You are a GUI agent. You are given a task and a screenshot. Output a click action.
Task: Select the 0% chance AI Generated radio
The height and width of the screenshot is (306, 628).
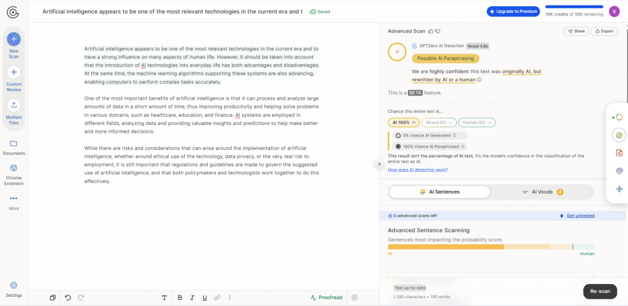(x=398, y=135)
